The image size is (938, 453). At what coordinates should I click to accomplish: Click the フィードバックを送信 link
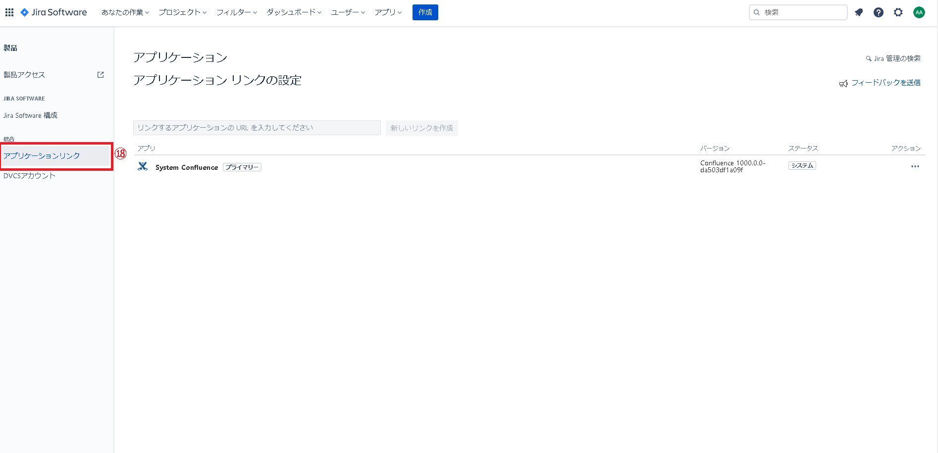(886, 83)
